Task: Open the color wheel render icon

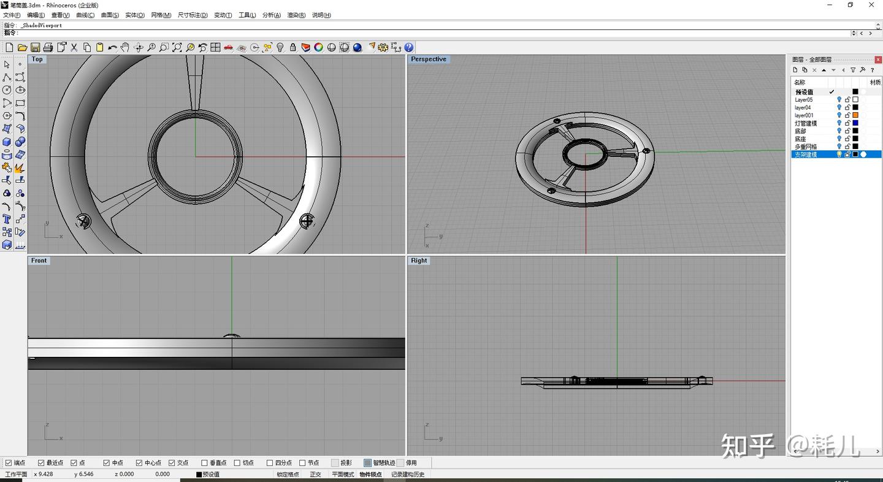Action: (319, 47)
